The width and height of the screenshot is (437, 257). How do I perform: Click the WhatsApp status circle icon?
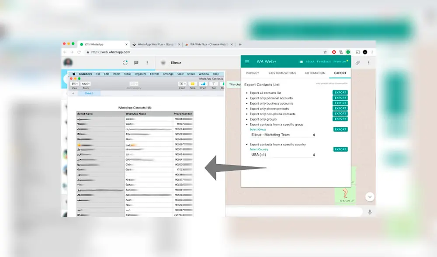(125, 63)
